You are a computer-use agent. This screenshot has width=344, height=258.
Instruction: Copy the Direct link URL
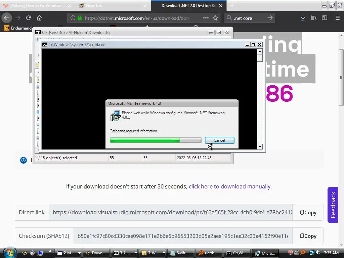coord(308,212)
